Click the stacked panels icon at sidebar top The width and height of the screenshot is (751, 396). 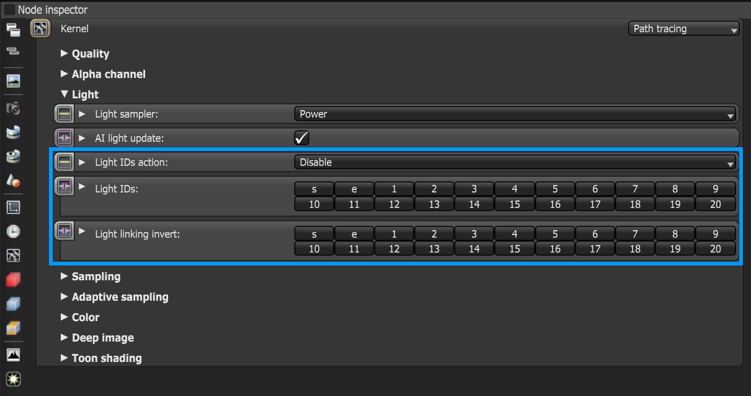tap(13, 29)
